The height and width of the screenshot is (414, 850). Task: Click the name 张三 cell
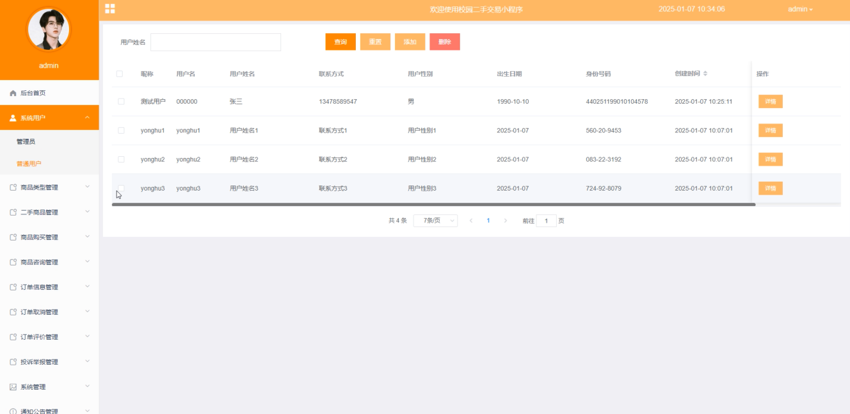(236, 102)
